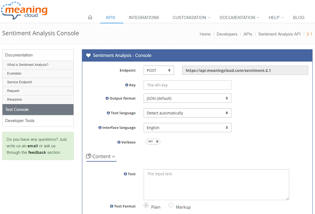This screenshot has width=315, height=214.
Task: Click the info icon beside Key
Action: (x=126, y=85)
